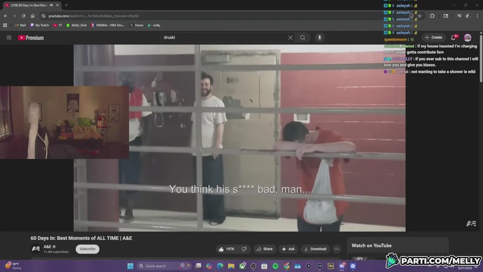Open the Ask AI button
483x272 pixels.
(x=288, y=249)
